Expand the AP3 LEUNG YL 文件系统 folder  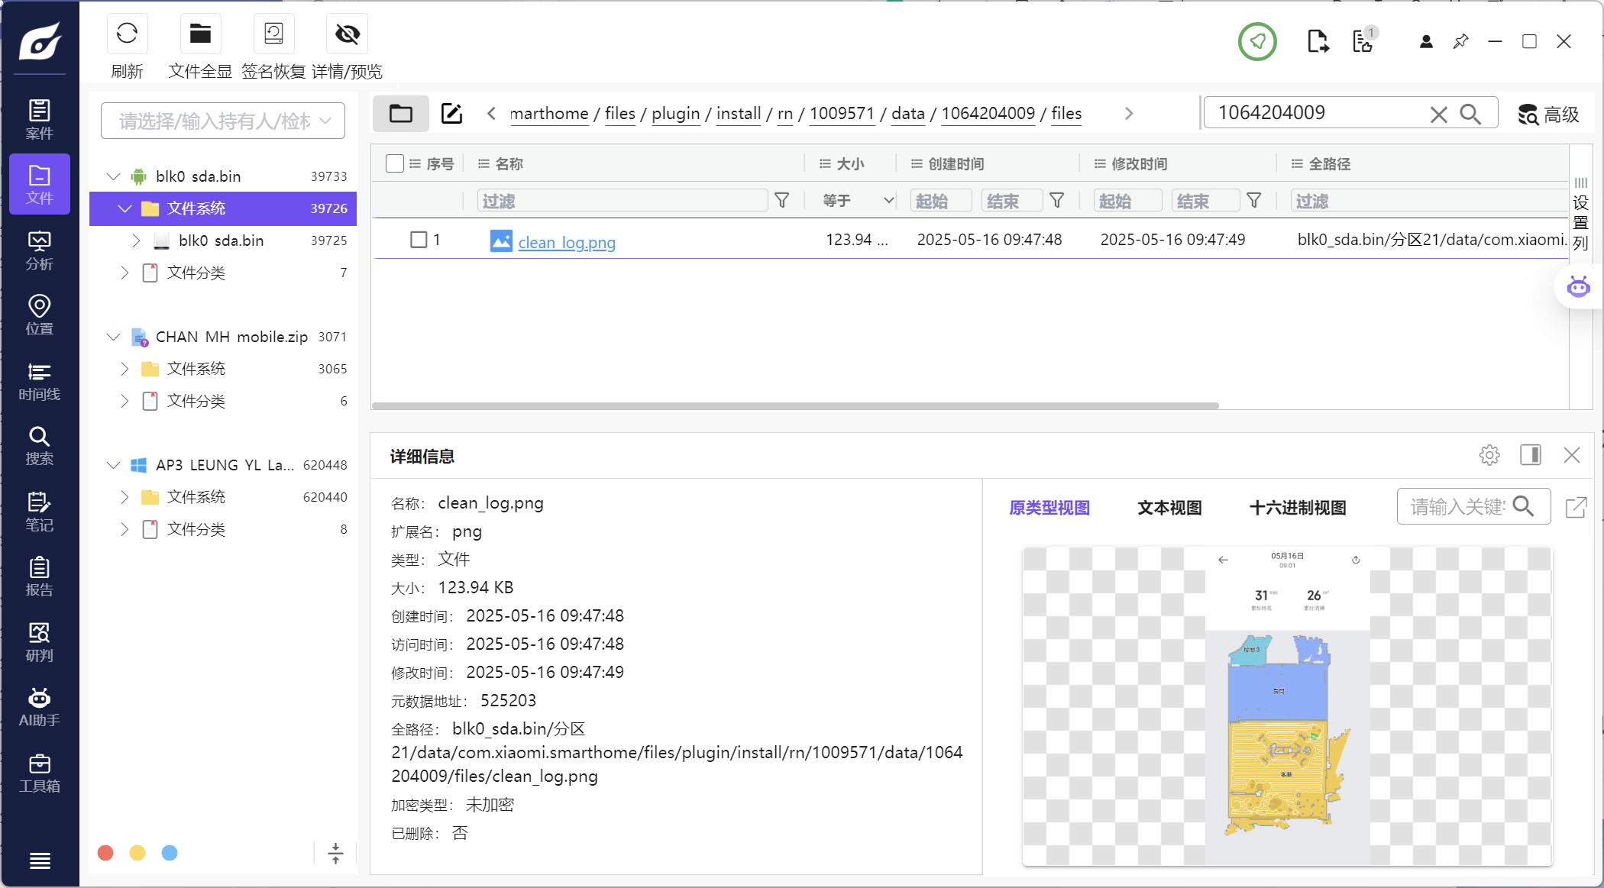(x=125, y=497)
